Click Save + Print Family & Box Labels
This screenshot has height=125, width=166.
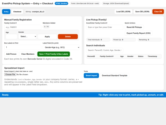coord(53,54)
